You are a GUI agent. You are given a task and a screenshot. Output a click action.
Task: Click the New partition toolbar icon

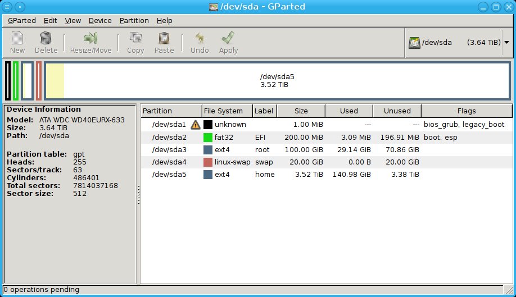click(x=17, y=38)
